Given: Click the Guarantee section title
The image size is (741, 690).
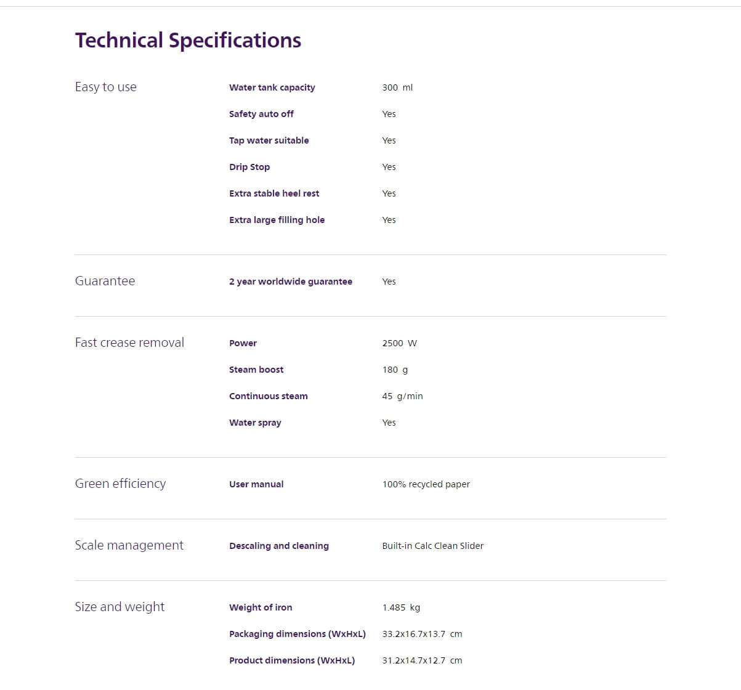Looking at the screenshot, I should point(105,281).
